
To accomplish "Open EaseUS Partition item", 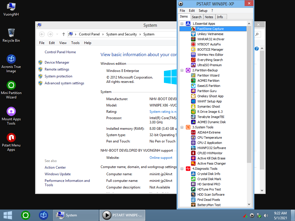I will click(x=209, y=86).
